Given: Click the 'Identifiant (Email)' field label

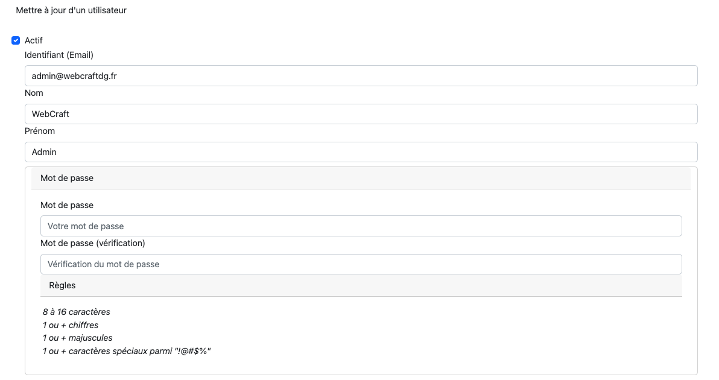Looking at the screenshot, I should [59, 55].
